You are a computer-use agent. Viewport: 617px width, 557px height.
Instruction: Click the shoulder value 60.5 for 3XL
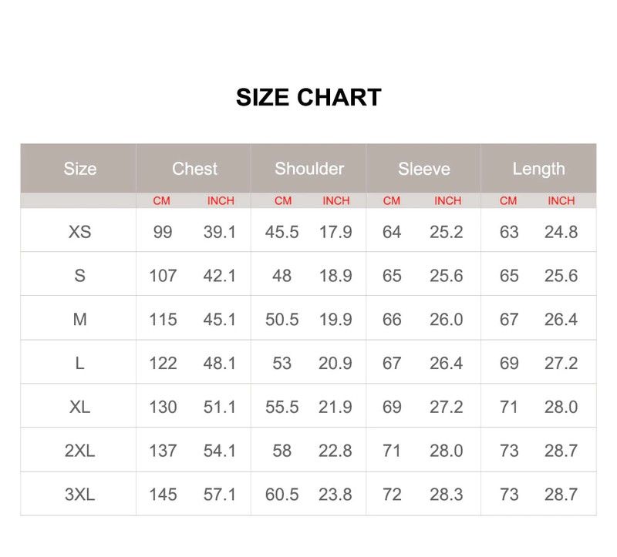click(x=282, y=495)
